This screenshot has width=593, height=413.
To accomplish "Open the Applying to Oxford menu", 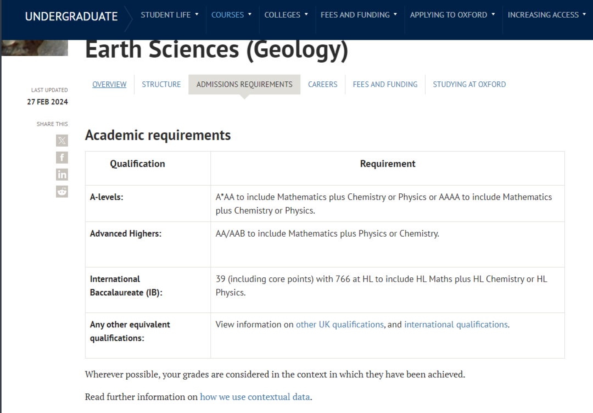I will [x=449, y=15].
